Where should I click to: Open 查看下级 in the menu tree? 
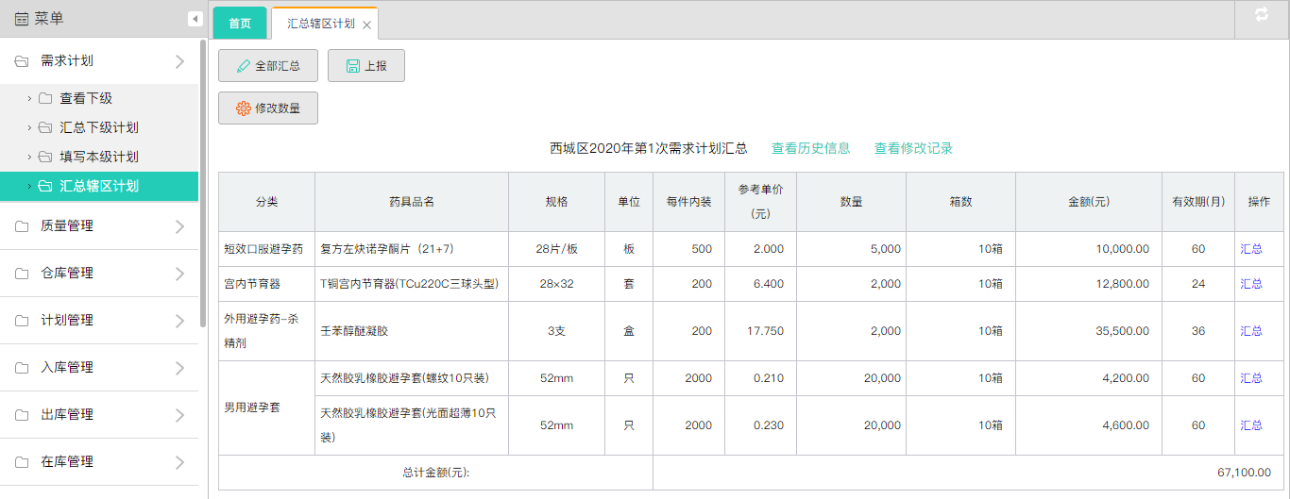click(86, 98)
